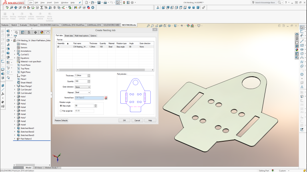Click the Part preview thumbnail

coord(136,95)
